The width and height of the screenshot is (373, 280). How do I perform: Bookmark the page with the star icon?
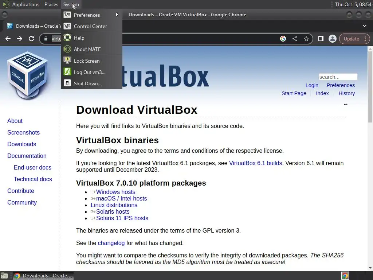click(x=306, y=39)
